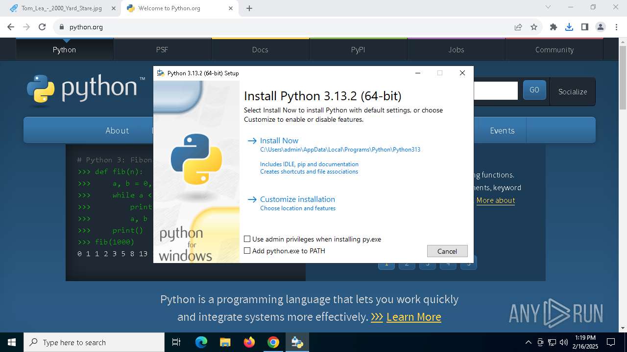Choose Customize installation
This screenshot has width=627, height=352.
click(x=297, y=199)
